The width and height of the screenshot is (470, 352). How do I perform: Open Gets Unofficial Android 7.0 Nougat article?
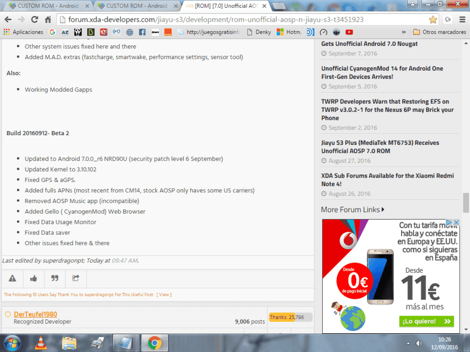click(369, 44)
